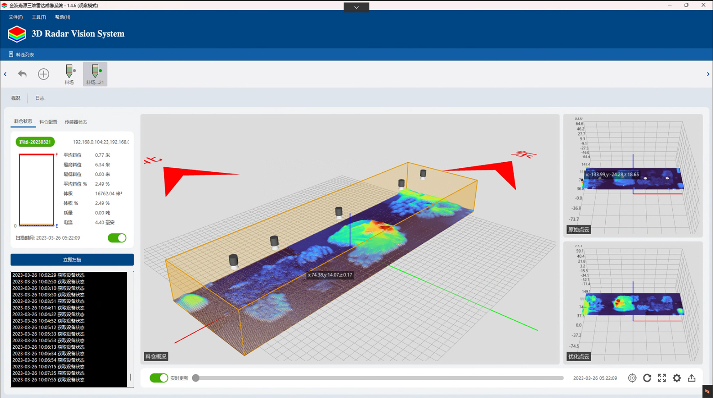Viewport: 713px width, 398px height.
Task: Enter fullscreen with the expand icon
Action: tap(662, 378)
